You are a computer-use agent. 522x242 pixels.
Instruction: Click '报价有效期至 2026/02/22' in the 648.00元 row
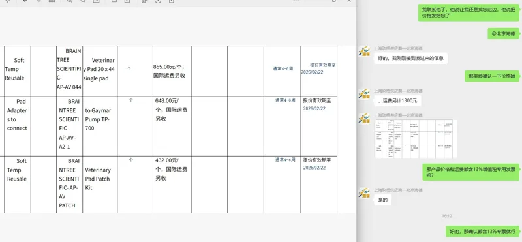[317, 104]
